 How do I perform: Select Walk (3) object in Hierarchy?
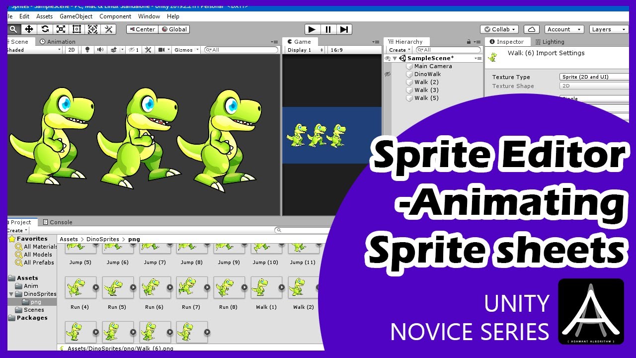point(426,90)
